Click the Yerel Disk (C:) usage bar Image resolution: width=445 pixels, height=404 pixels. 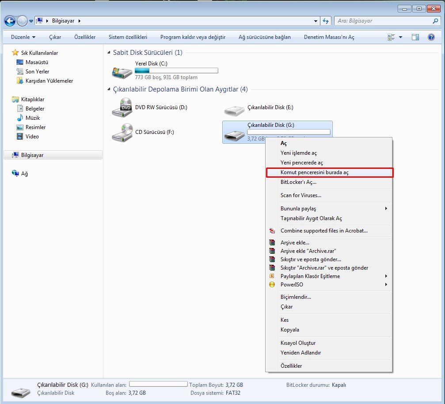point(176,70)
